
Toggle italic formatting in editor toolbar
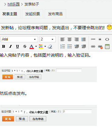pos(10,47)
